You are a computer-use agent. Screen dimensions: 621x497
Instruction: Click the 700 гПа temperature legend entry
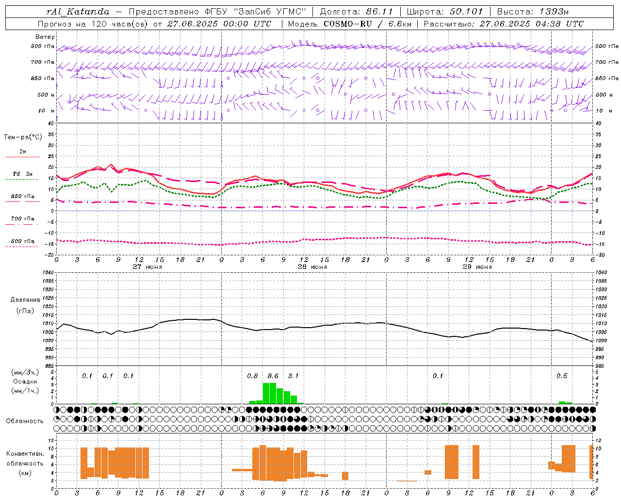(x=23, y=219)
